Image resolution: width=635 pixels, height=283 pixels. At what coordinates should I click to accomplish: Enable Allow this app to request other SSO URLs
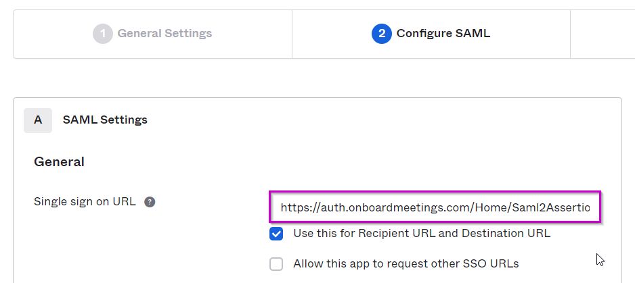[276, 264]
